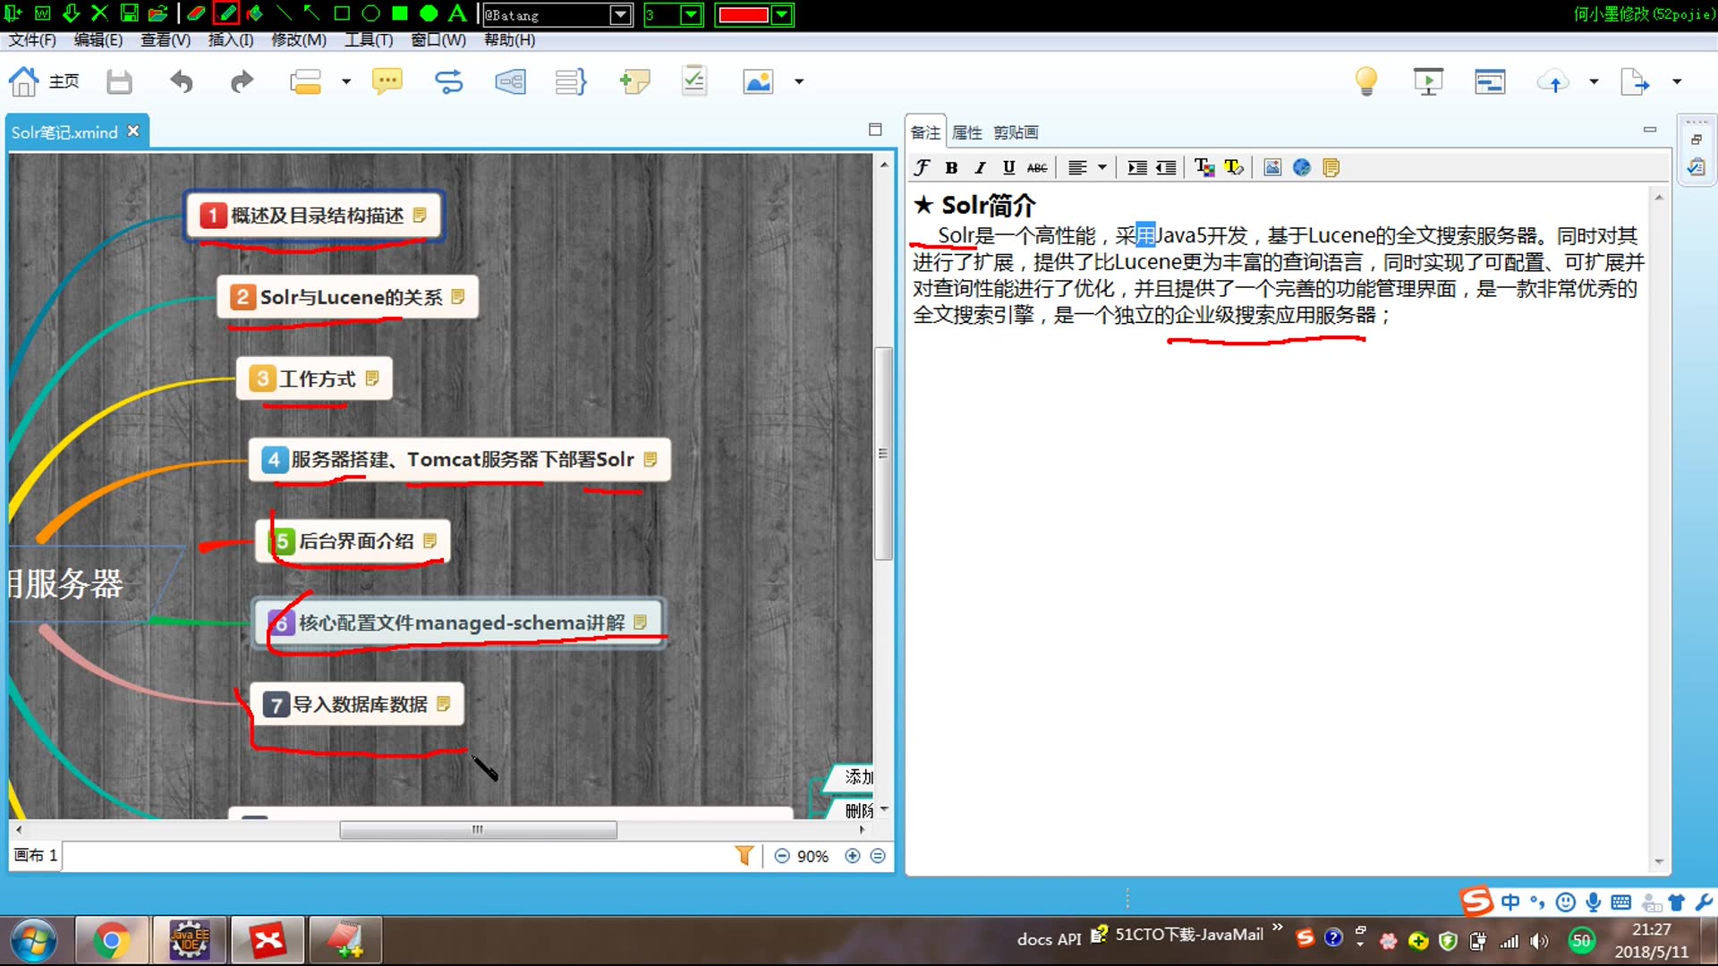Insert a relationship line icon
The height and width of the screenshot is (966, 1718).
(448, 82)
